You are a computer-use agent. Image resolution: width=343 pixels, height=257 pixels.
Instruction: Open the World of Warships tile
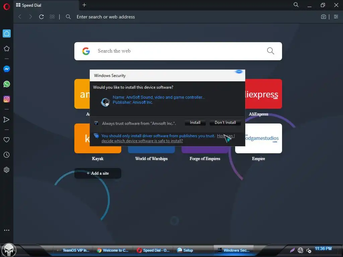[x=151, y=150]
